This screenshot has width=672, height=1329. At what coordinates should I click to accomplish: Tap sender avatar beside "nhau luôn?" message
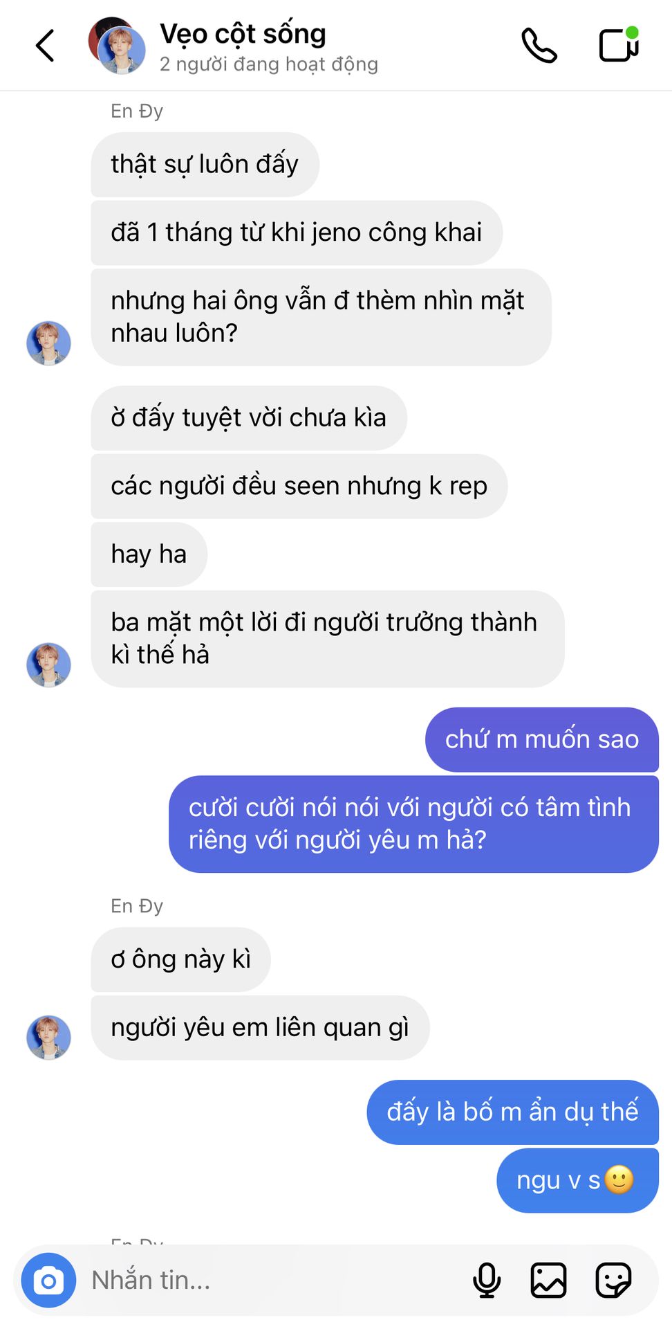click(x=48, y=343)
